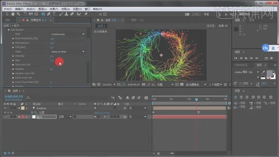Select the Roto Brush tool
The height and width of the screenshot is (157, 279).
pyautogui.click(x=79, y=14)
